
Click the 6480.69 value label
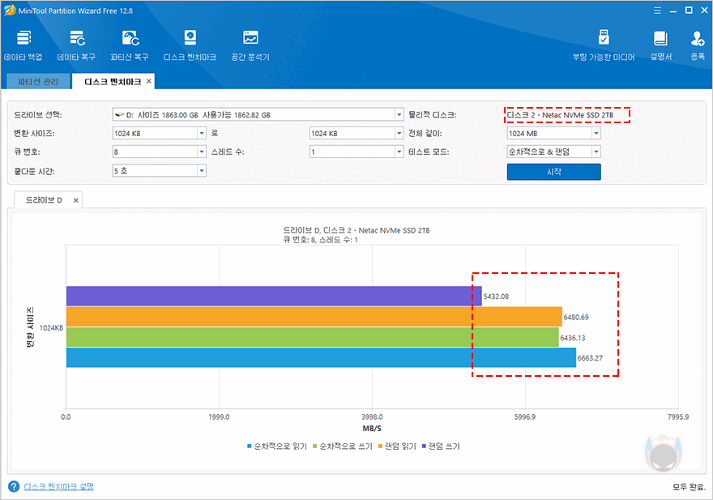pyautogui.click(x=576, y=317)
